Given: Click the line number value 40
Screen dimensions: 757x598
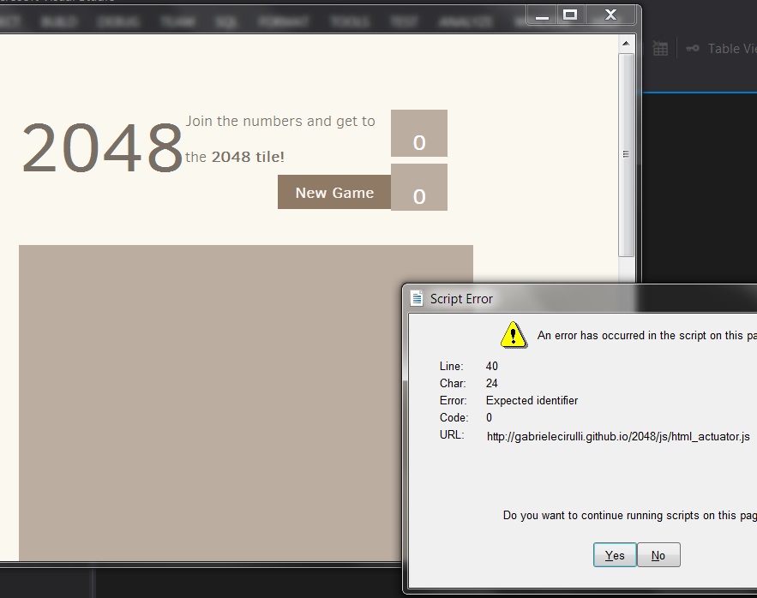Looking at the screenshot, I should (492, 367).
